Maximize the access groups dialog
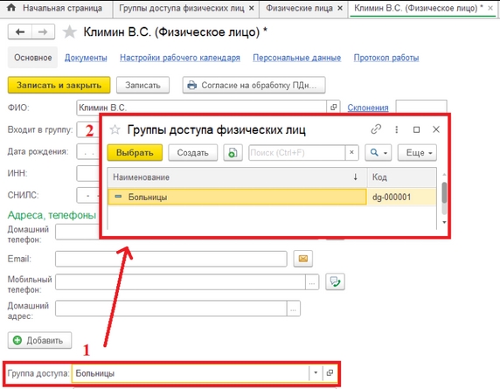The width and height of the screenshot is (500, 389). (416, 129)
